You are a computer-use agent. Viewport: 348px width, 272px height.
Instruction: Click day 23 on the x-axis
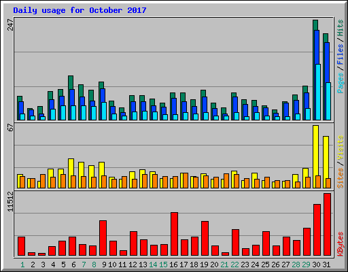[245, 265]
